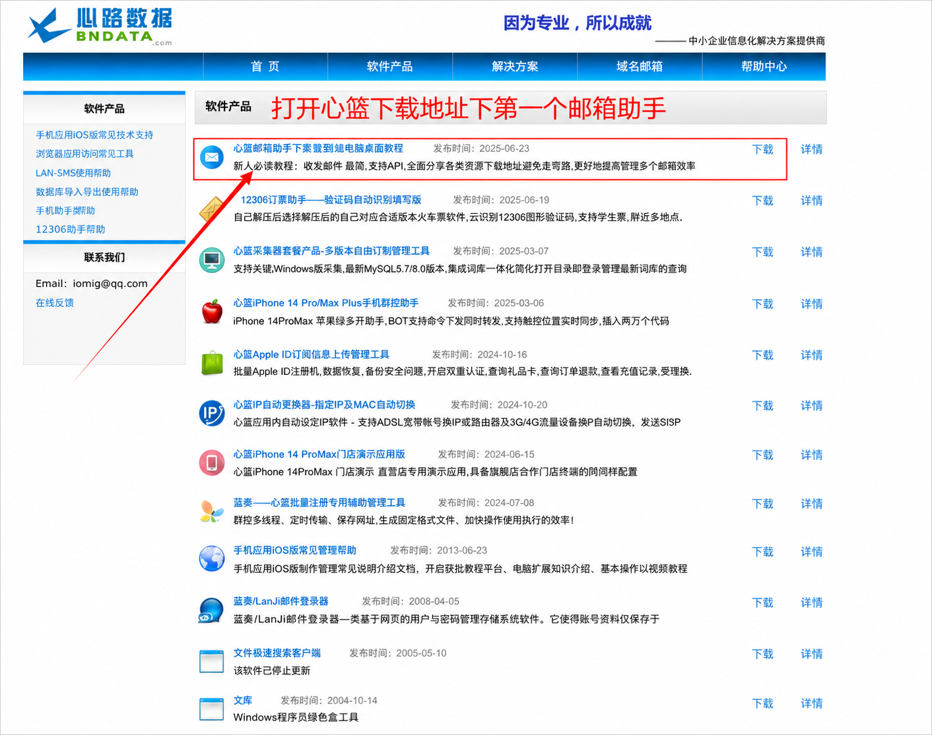Open sidebar link 数据库导入导出使用帮助
The height and width of the screenshot is (735, 932).
pos(87,192)
